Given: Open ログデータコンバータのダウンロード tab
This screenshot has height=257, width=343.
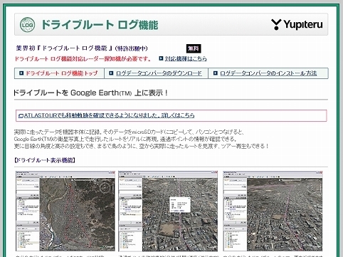Looking at the screenshot, I should [x=156, y=73].
